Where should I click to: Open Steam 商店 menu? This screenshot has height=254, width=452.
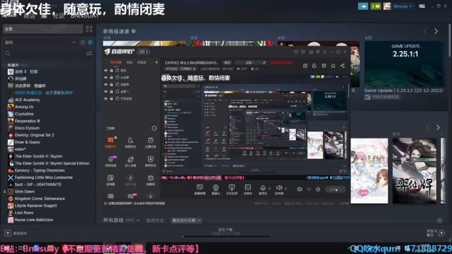[29, 16]
